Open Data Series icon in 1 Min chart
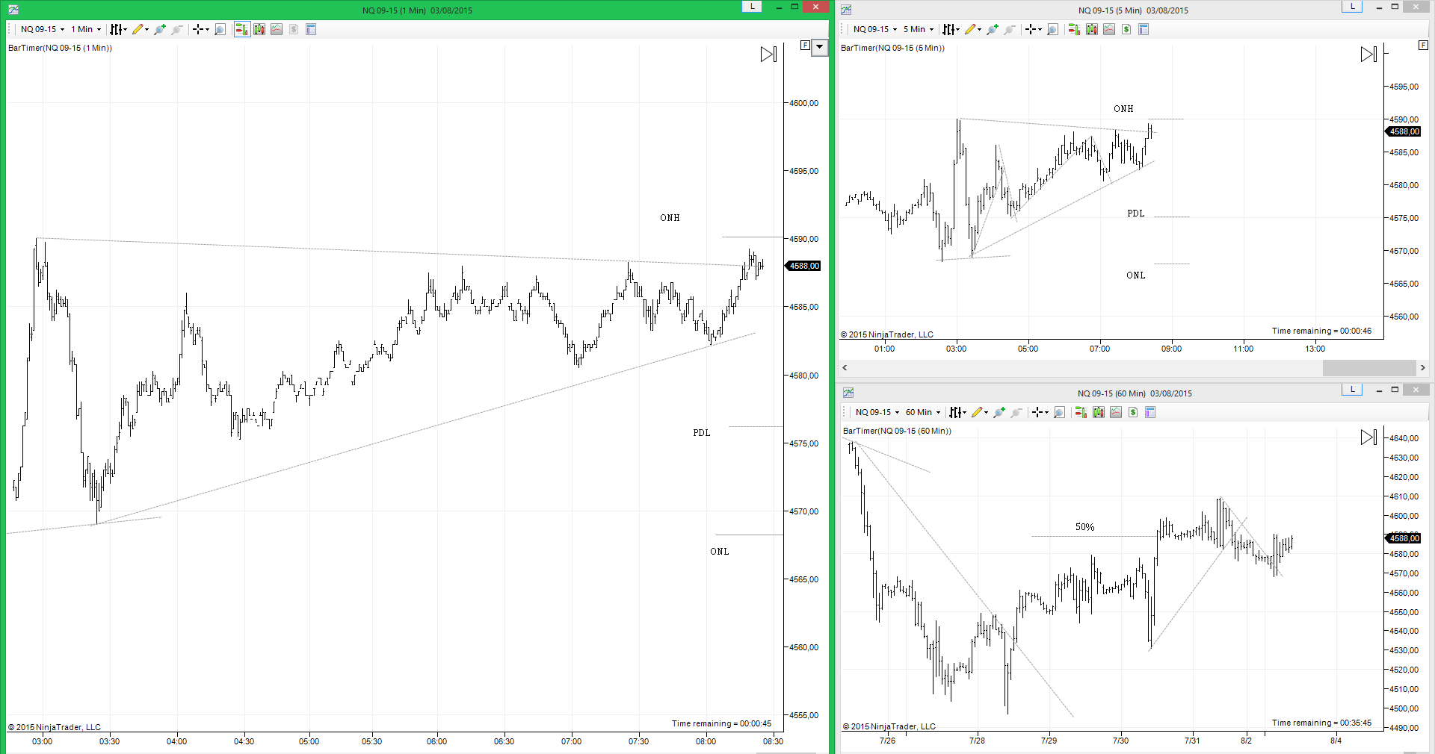 click(x=259, y=29)
